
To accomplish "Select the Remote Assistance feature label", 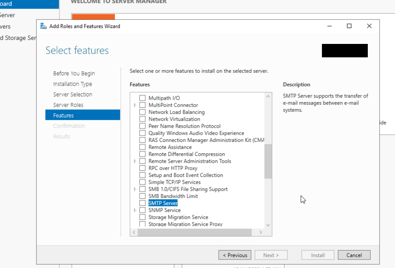I will coord(170,147).
